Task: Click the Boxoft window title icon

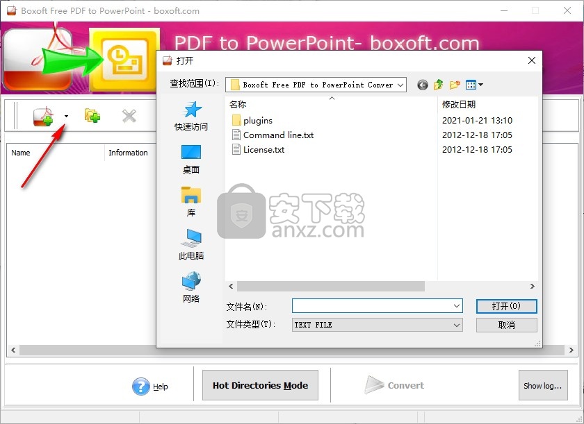Action: click(x=11, y=10)
